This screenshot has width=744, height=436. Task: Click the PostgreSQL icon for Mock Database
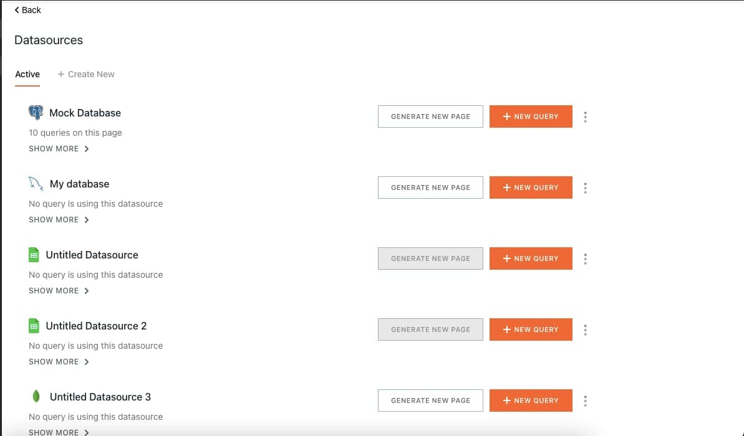[36, 113]
